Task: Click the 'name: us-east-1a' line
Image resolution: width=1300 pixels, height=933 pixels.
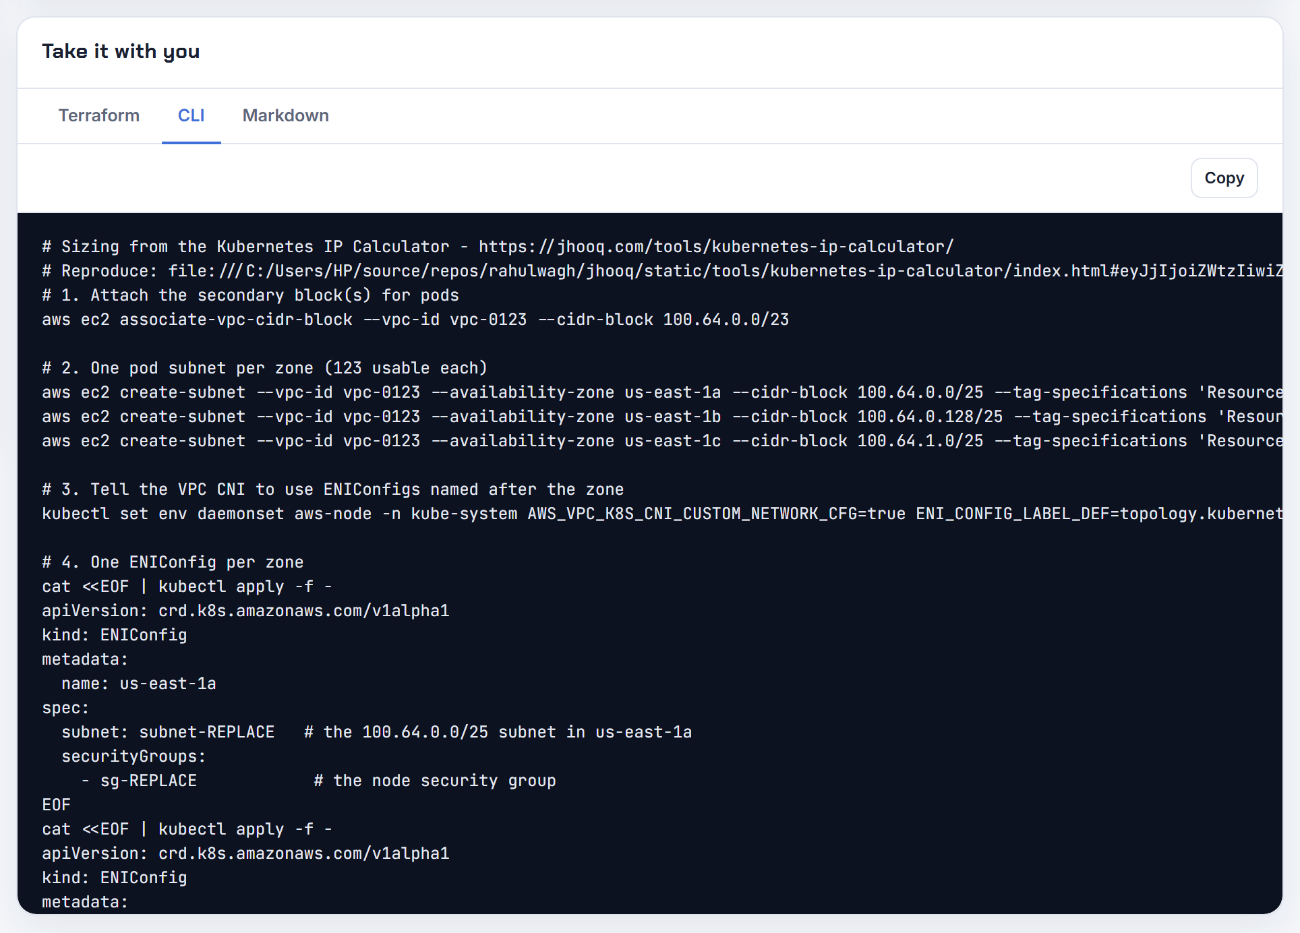Action: click(139, 684)
